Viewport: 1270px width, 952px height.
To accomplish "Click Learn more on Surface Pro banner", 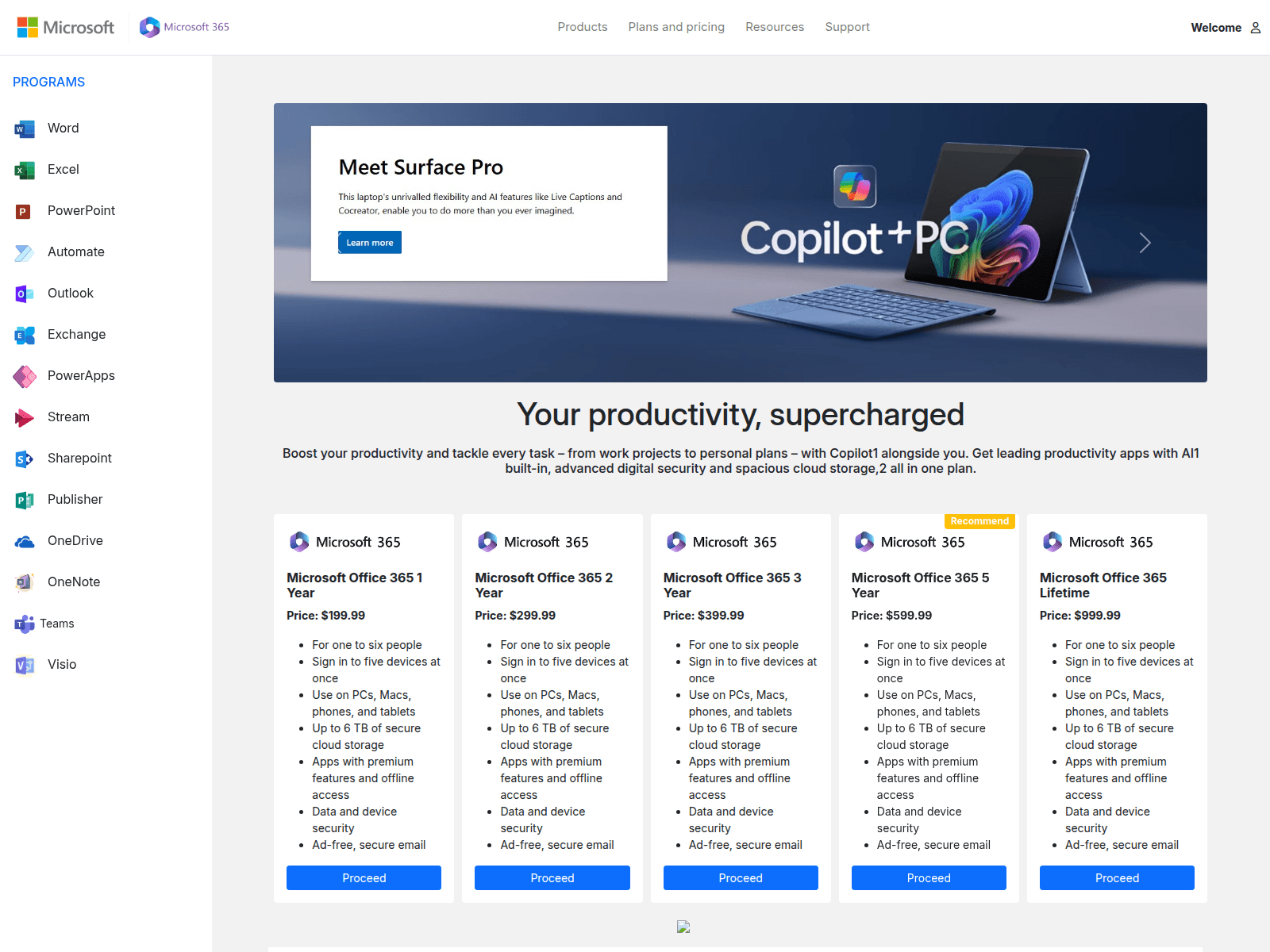I will click(x=370, y=243).
